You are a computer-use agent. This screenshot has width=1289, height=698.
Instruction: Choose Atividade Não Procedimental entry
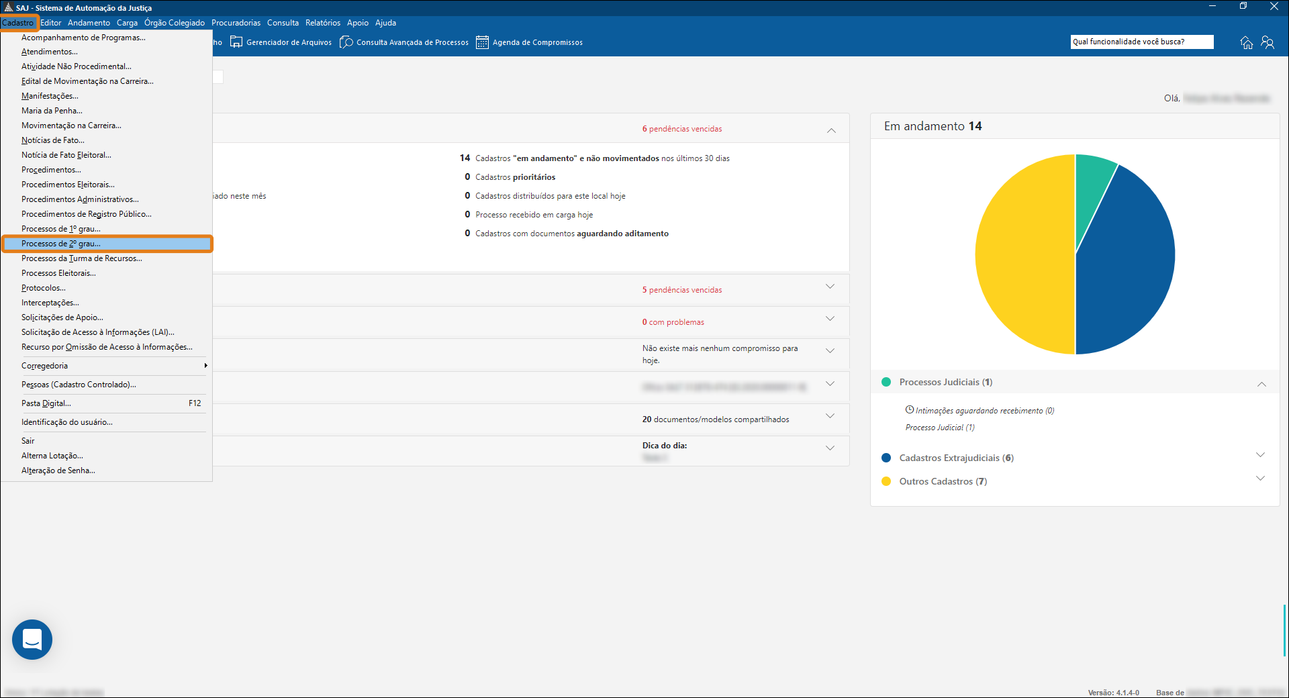107,66
